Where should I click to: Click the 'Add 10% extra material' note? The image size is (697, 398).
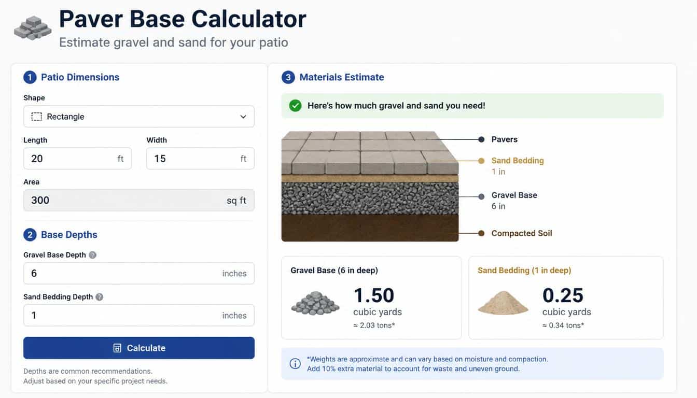(x=413, y=369)
